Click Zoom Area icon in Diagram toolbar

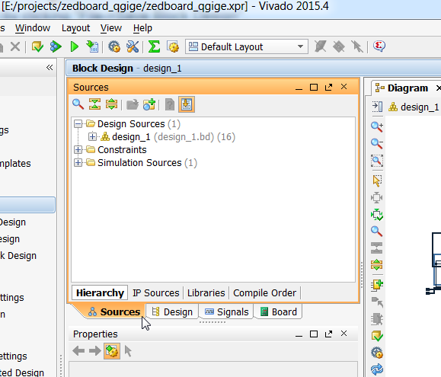(x=377, y=161)
